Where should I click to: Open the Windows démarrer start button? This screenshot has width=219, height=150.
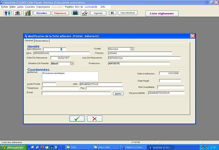click(14, 147)
